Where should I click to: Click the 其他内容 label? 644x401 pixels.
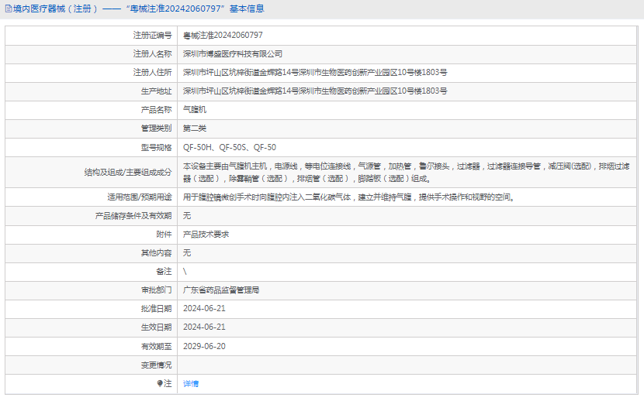(156, 252)
